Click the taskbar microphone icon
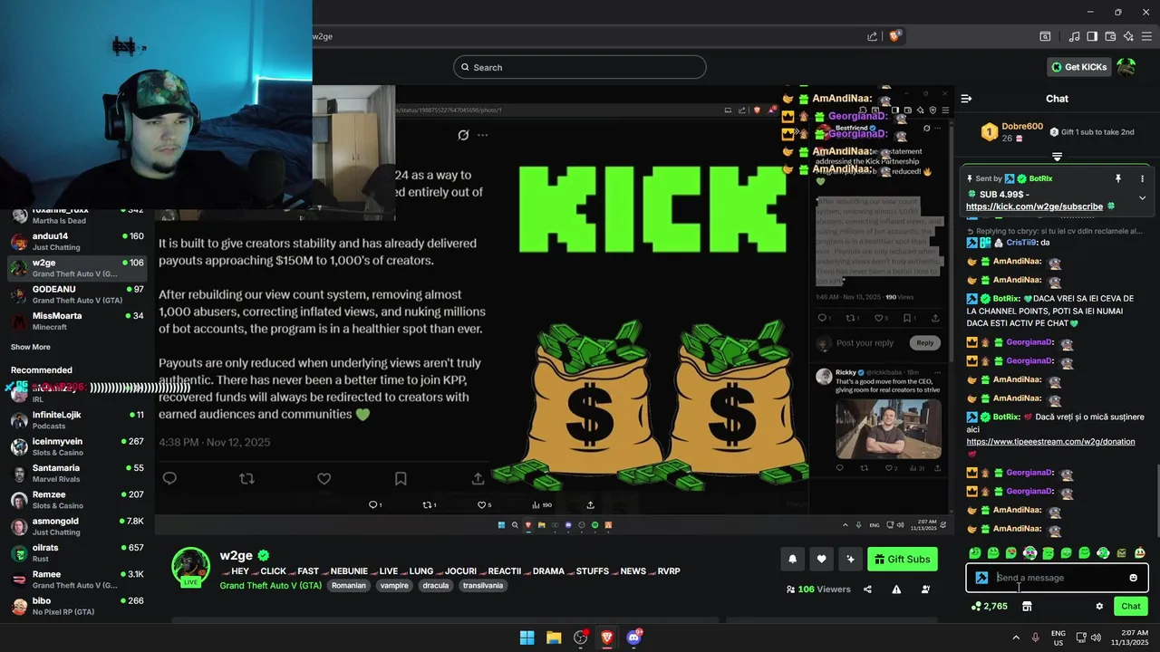The image size is (1160, 652). point(1036,638)
